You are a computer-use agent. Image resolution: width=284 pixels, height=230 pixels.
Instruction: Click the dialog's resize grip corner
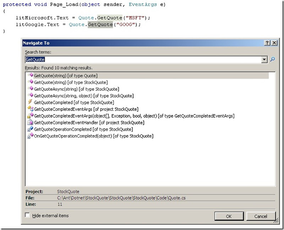pos(276,220)
